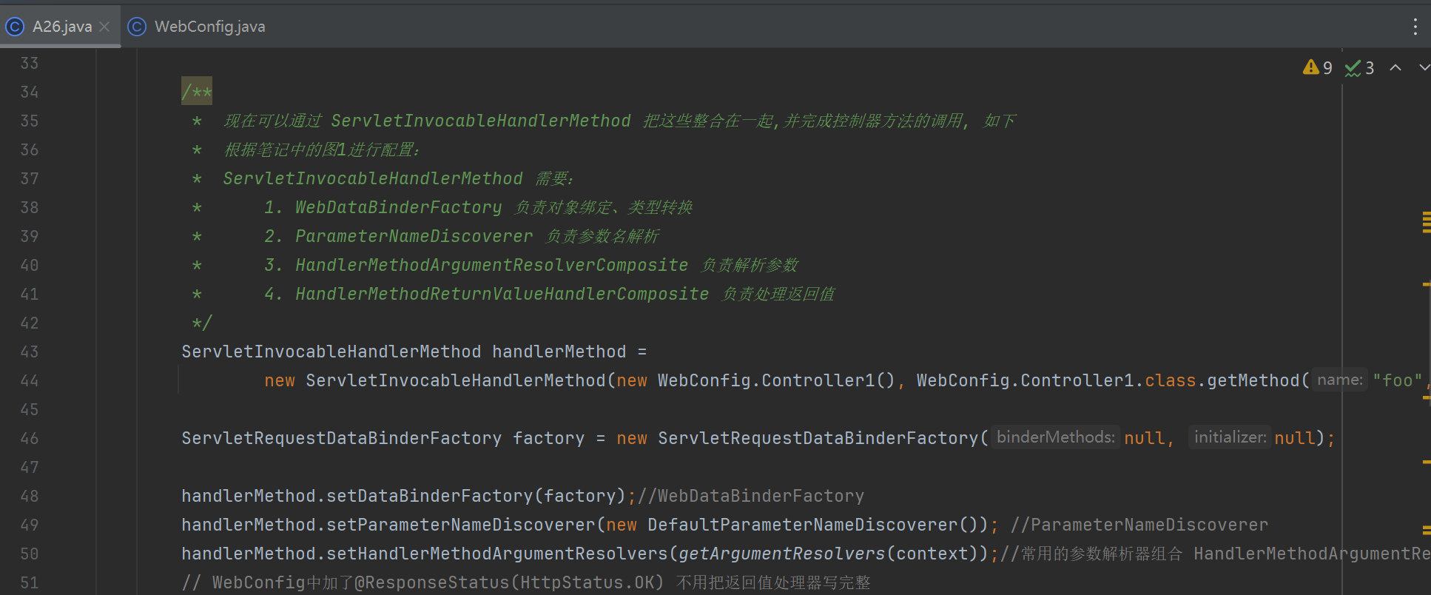Screen dimensions: 1431x595
Task: Click the getMethod call on line 44
Action: [x=1253, y=380]
